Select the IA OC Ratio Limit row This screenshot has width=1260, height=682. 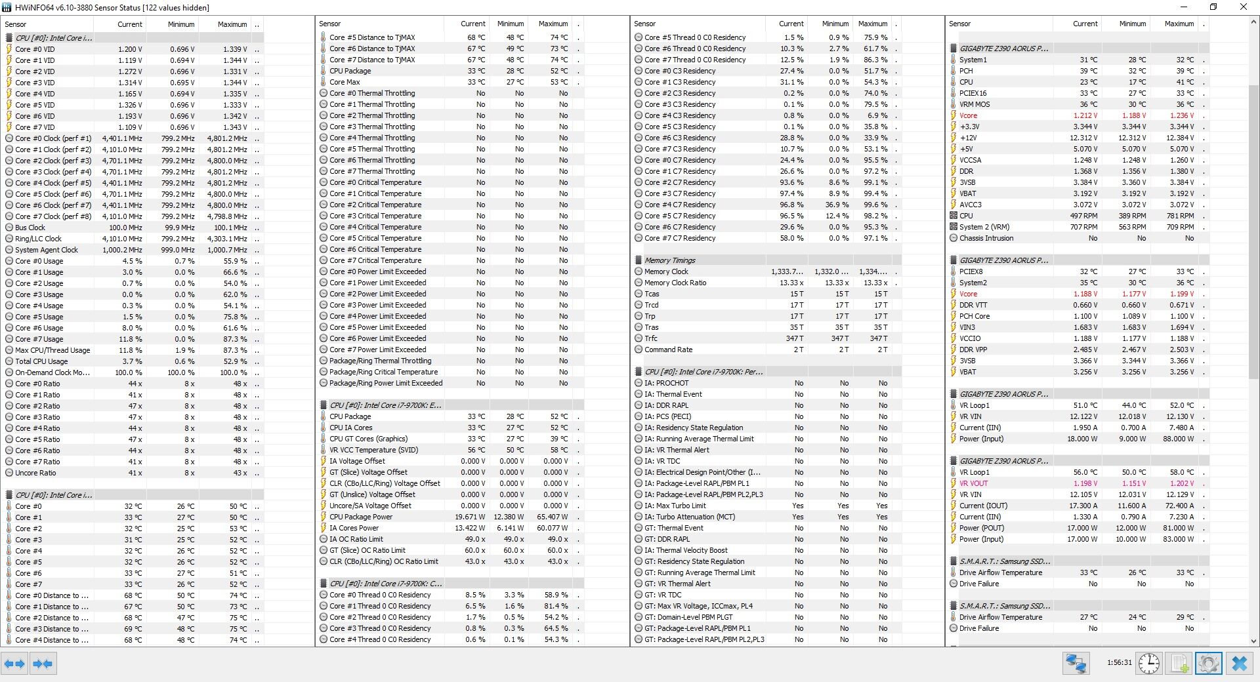point(450,539)
